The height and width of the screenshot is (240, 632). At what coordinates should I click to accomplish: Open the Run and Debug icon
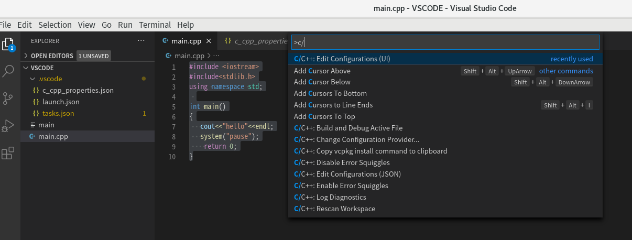pyautogui.click(x=8, y=126)
